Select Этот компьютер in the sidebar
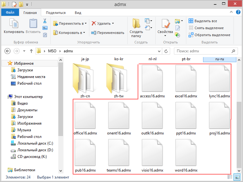Viewport: 243px width, 182px height. click(x=28, y=97)
